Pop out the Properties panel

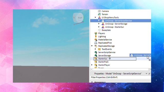149,74
